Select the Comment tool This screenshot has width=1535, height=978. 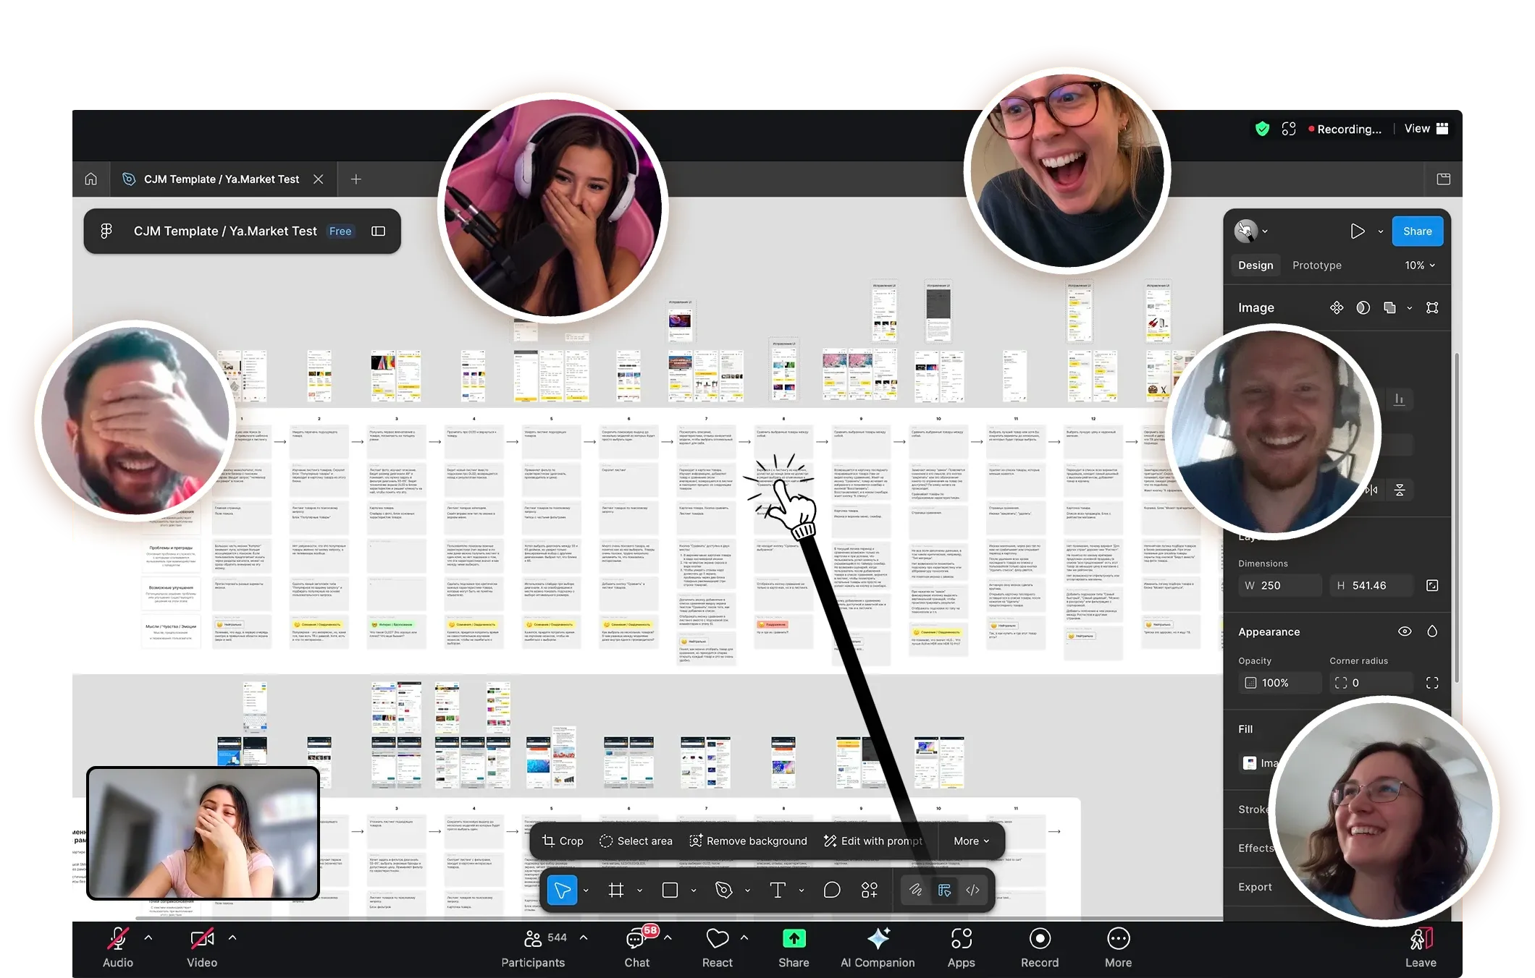point(832,890)
